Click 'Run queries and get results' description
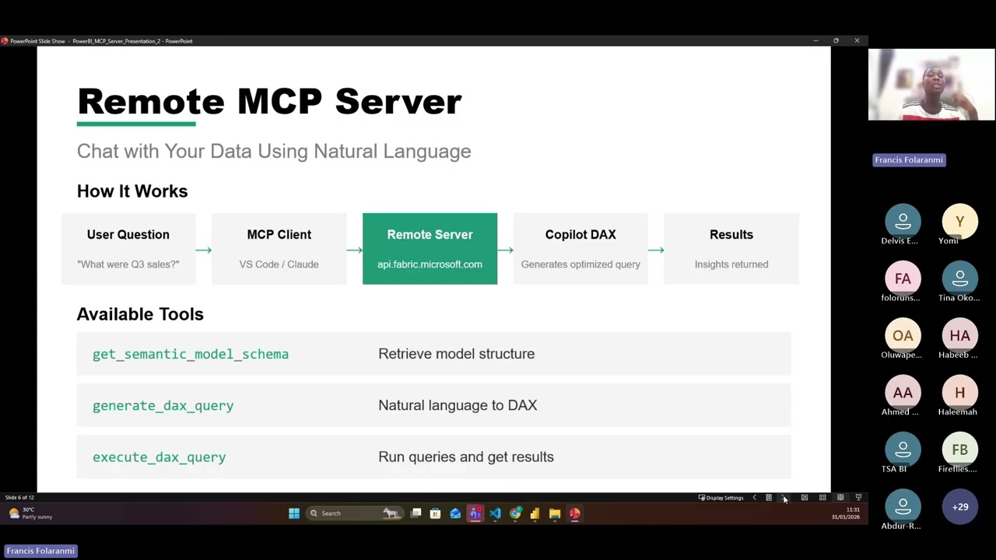Screen dimensions: 996x560 tap(466, 457)
